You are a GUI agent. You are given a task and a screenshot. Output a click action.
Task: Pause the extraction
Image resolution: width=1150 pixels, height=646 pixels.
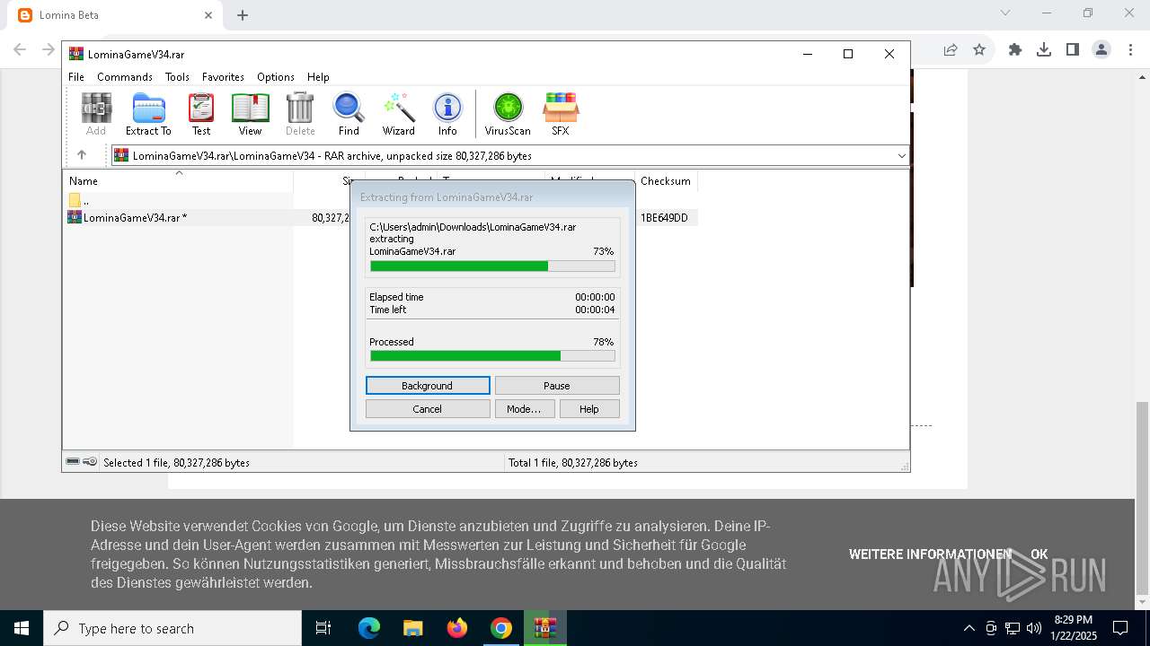pos(557,386)
